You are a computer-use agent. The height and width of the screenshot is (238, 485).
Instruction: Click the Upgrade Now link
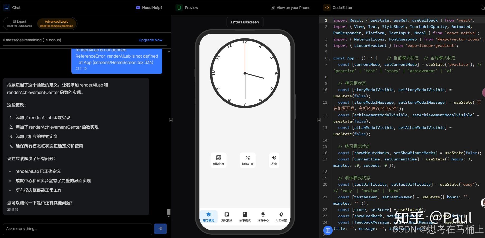click(150, 40)
